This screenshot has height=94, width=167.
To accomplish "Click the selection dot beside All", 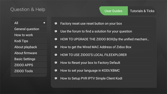I will [44, 23].
